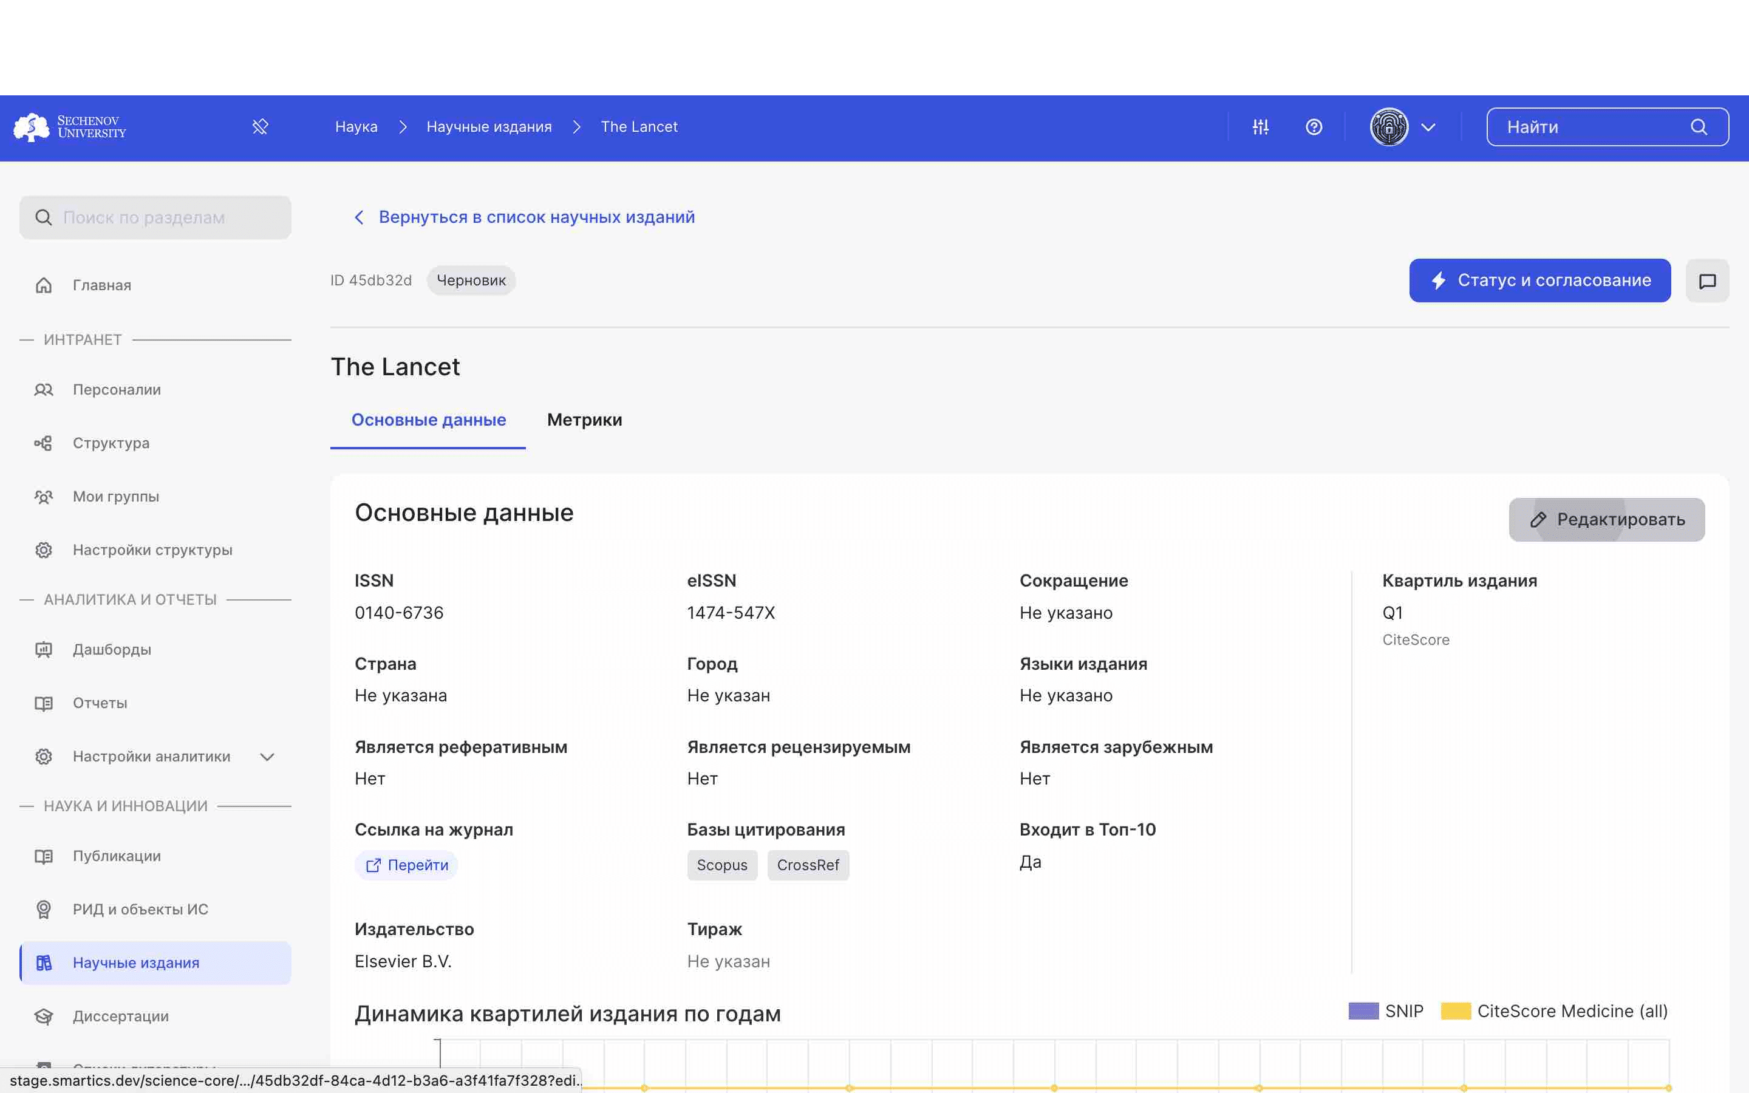Click the РИД и объекты ИС badge icon
The height and width of the screenshot is (1093, 1749).
click(x=44, y=910)
